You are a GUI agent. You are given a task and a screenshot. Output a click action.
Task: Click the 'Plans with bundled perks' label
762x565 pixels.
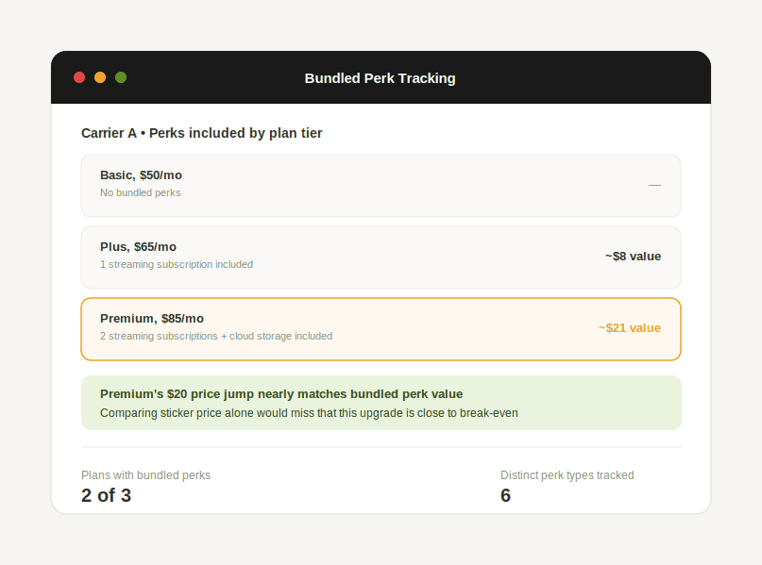(145, 475)
